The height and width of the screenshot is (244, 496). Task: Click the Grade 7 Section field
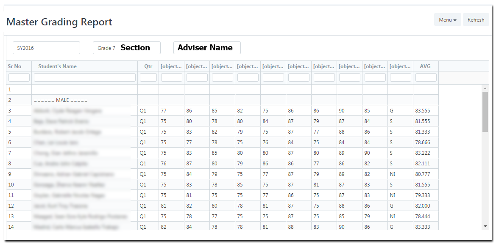(126, 48)
